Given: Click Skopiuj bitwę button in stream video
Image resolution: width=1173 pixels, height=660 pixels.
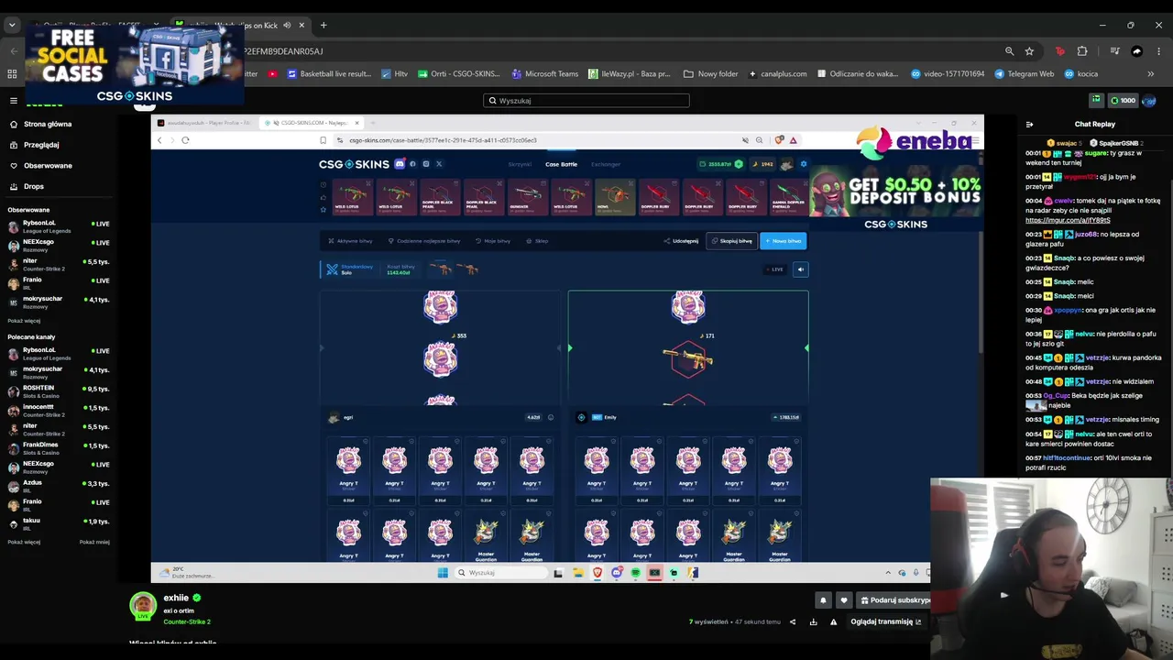Looking at the screenshot, I should (732, 241).
